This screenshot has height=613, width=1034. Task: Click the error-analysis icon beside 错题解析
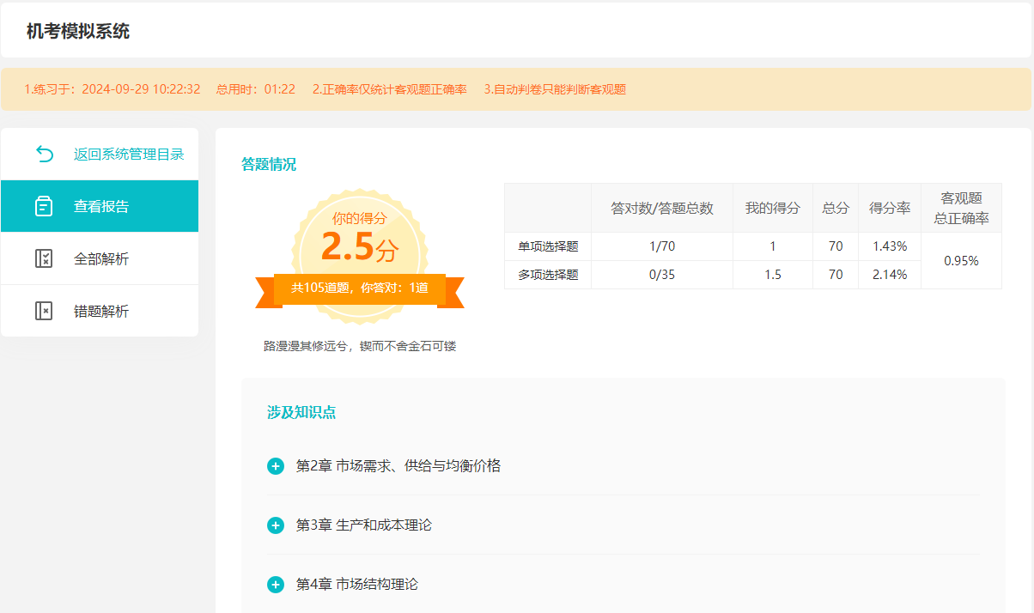tap(44, 311)
